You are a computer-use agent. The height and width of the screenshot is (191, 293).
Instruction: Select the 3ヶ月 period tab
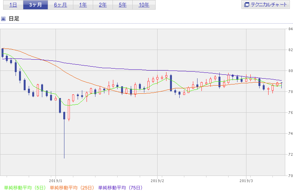[x=35, y=5]
